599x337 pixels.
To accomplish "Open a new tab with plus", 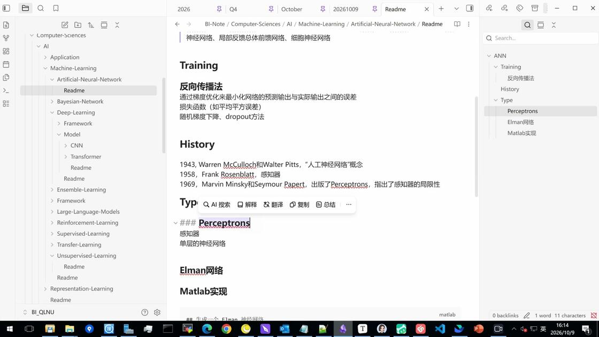I will (x=441, y=9).
